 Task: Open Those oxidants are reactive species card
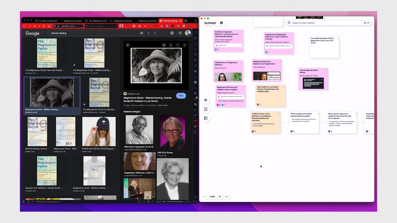tap(304, 123)
